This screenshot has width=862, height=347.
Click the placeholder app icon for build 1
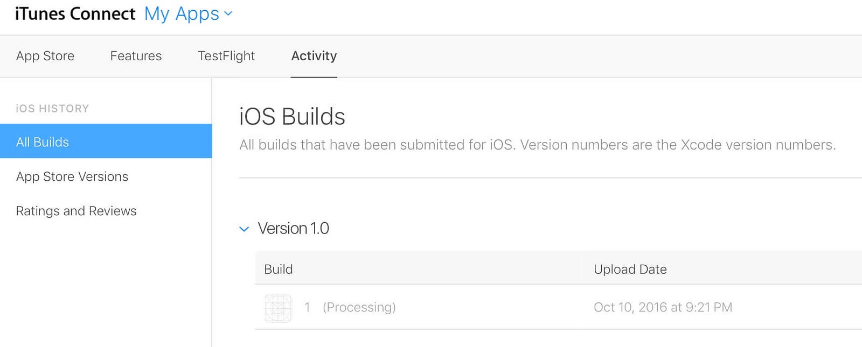pyautogui.click(x=278, y=308)
